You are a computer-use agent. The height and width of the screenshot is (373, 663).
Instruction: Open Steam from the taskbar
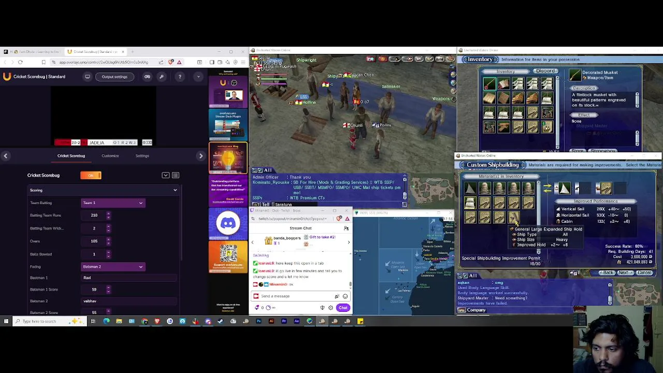pyautogui.click(x=220, y=321)
